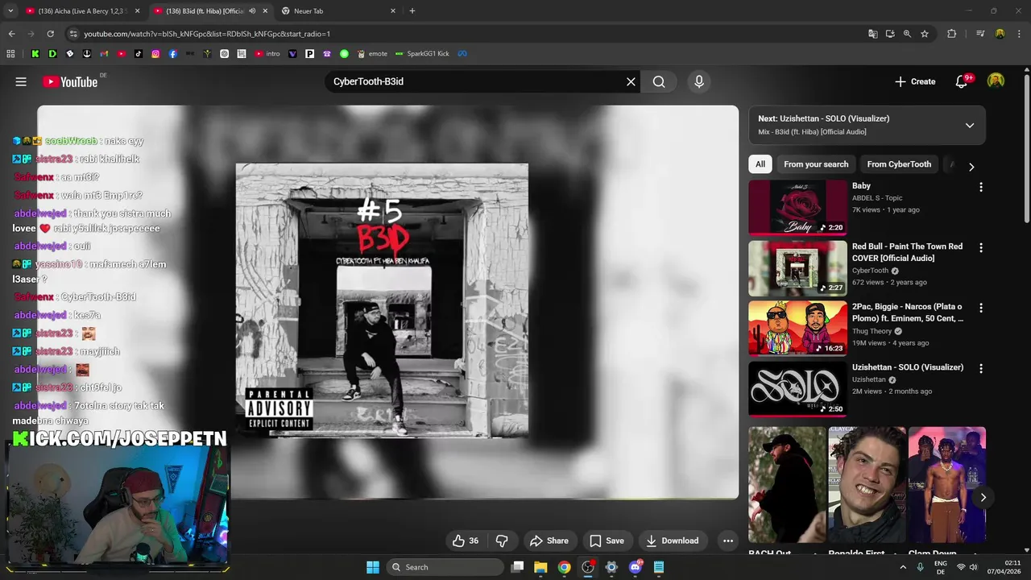Select the All filter chip
The width and height of the screenshot is (1031, 580).
pos(760,164)
